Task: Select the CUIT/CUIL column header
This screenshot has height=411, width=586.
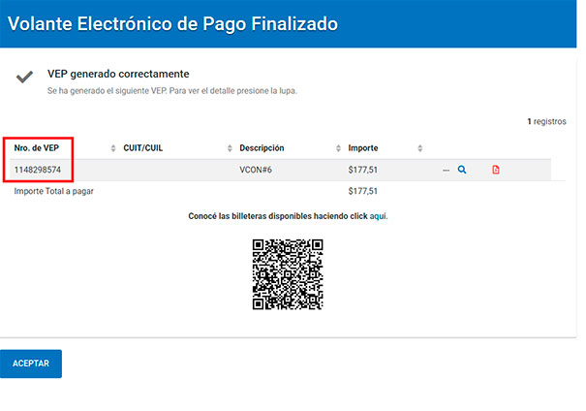Action: tap(143, 148)
